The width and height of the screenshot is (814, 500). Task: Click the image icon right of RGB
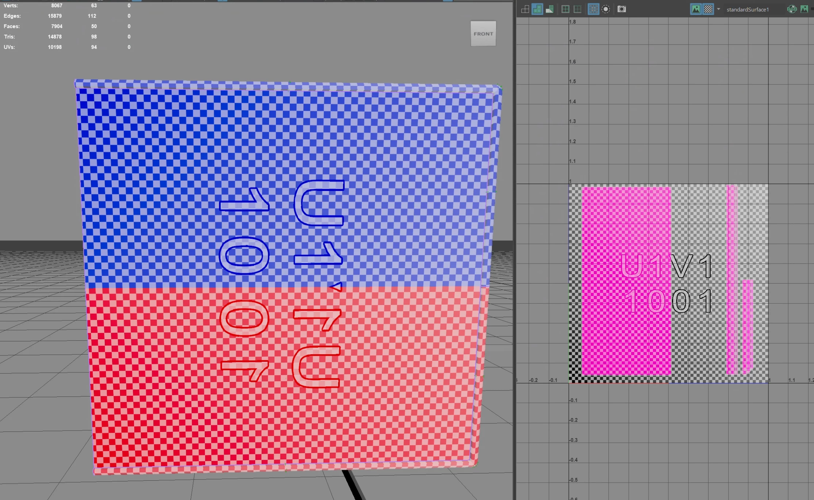(804, 9)
